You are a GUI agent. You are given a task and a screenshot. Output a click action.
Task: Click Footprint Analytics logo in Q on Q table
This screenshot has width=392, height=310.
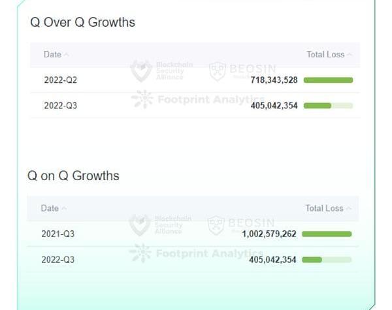[x=140, y=253]
